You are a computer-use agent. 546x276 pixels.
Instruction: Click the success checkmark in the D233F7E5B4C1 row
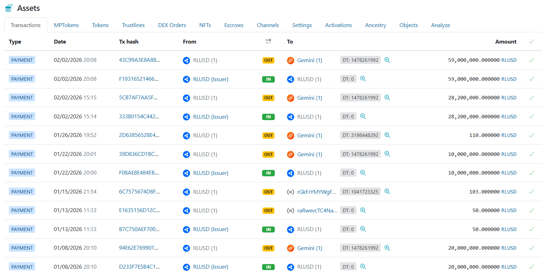pyautogui.click(x=531, y=267)
